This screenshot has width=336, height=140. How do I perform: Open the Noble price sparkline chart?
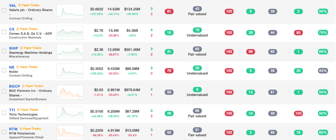(x=70, y=71)
